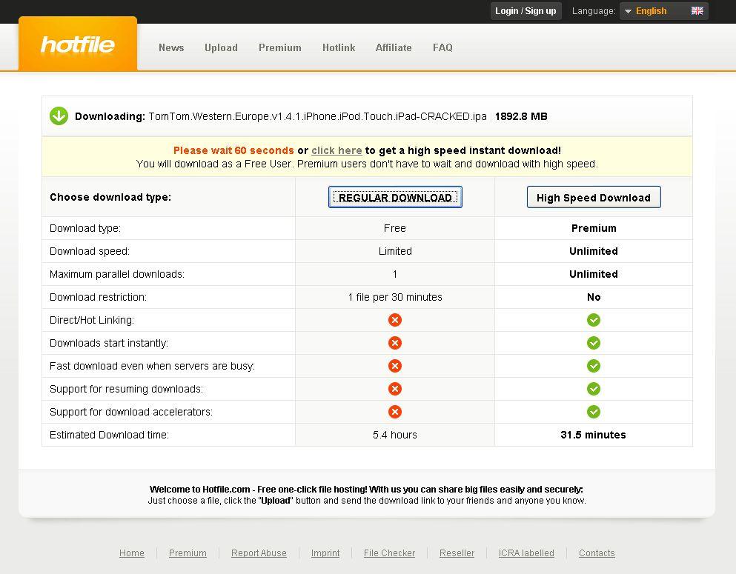Open the Premium footer link
Image resolution: width=736 pixels, height=574 pixels.
click(x=188, y=553)
